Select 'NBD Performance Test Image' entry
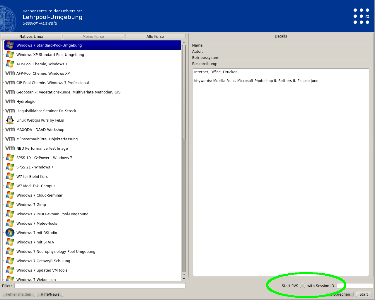The width and height of the screenshot is (375, 300). [x=93, y=148]
